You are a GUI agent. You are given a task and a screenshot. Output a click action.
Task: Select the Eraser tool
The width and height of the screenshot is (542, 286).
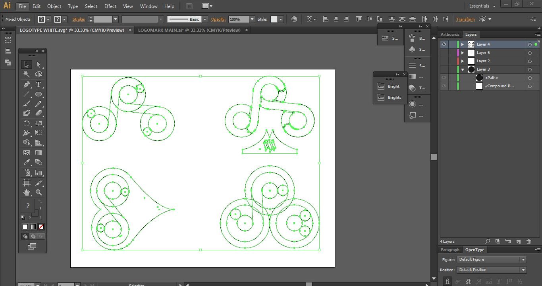coord(39,113)
